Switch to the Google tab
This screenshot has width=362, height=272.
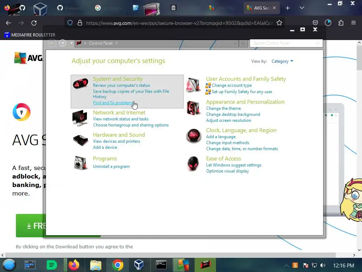[107, 8]
